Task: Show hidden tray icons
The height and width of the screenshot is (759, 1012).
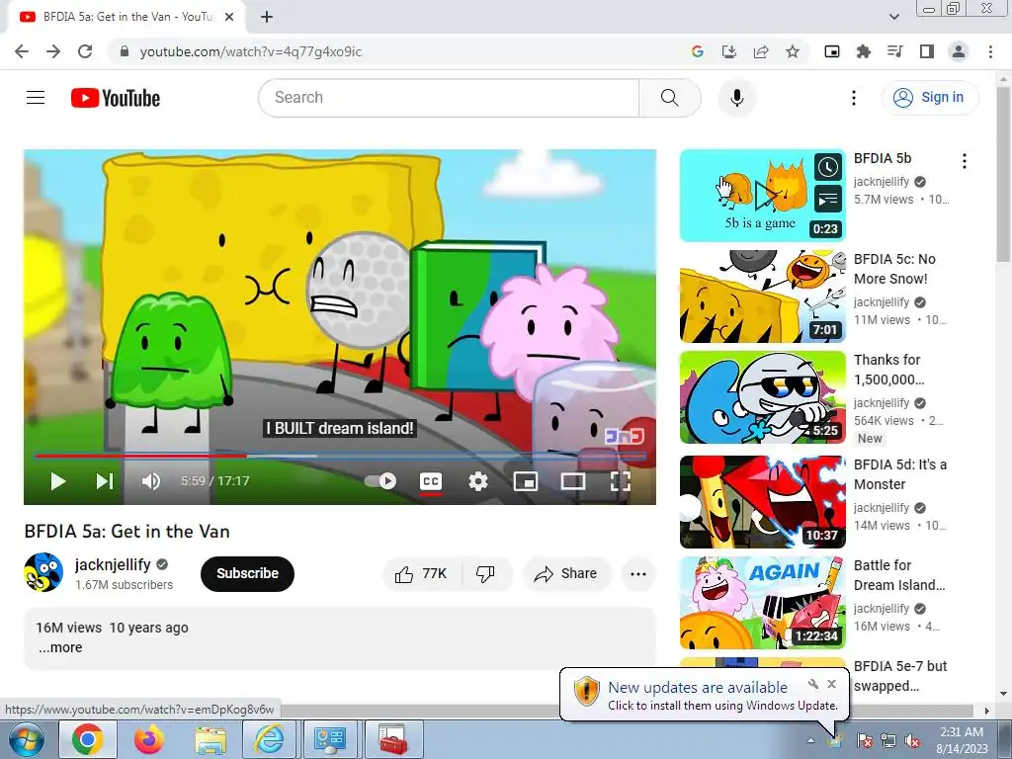Action: (x=810, y=740)
